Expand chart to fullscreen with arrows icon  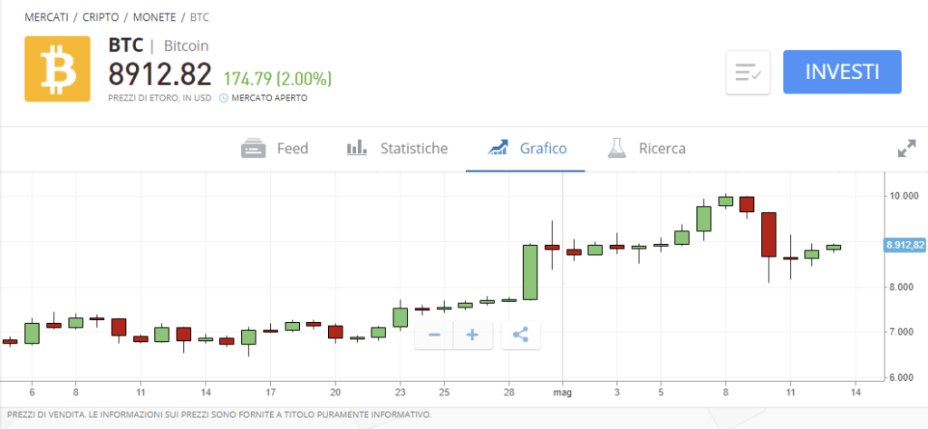[906, 148]
